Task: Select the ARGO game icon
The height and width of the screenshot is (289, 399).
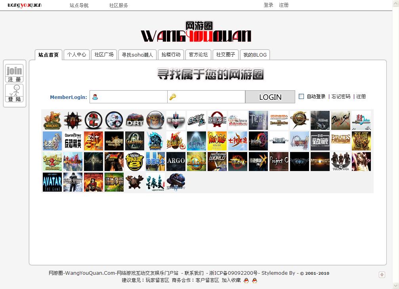Action: pyautogui.click(x=176, y=162)
